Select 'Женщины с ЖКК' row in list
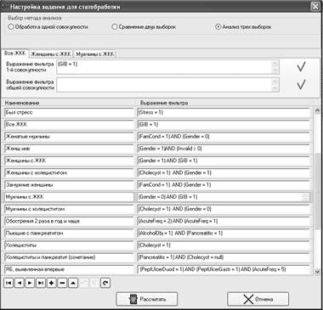This screenshot has height=310, width=323. pos(69,161)
